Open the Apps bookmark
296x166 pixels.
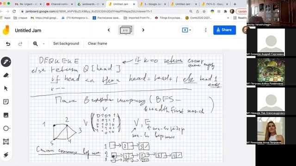(x=5, y=18)
